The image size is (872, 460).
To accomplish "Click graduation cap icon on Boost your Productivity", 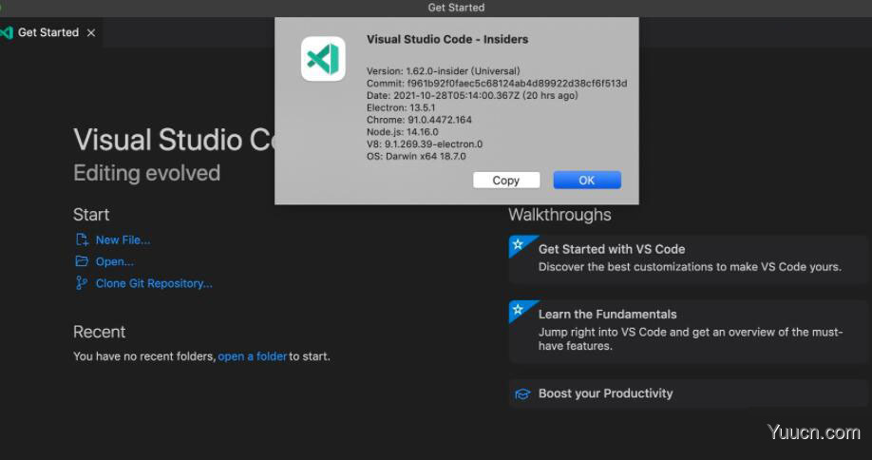I will [522, 393].
